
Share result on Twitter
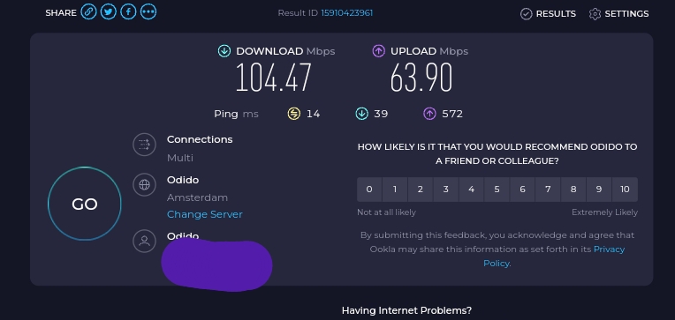pyautogui.click(x=109, y=12)
